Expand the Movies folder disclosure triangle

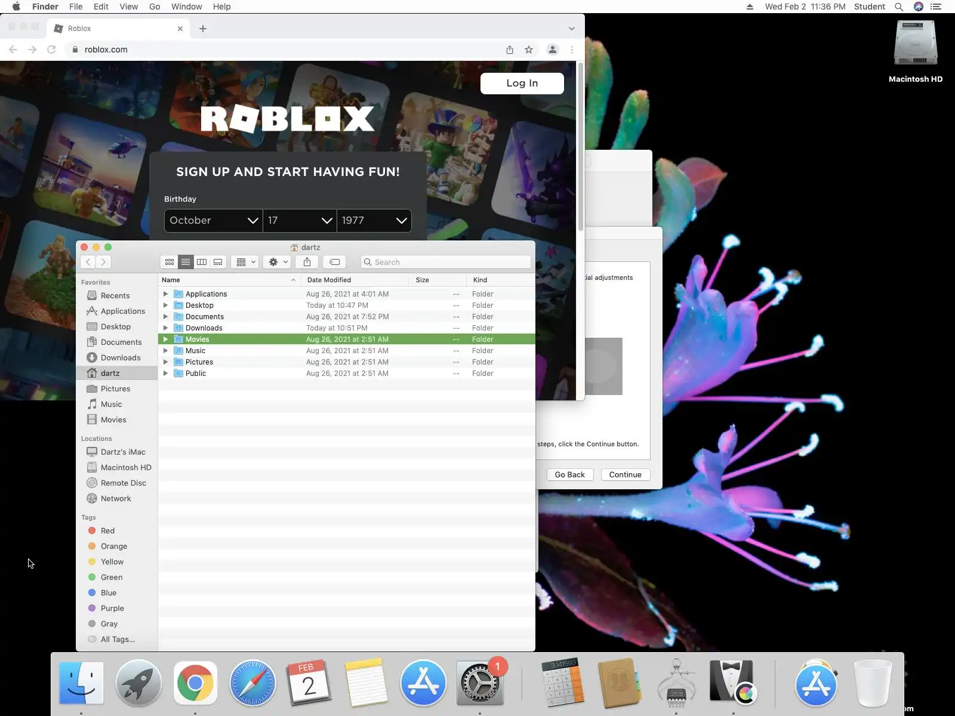click(x=165, y=340)
